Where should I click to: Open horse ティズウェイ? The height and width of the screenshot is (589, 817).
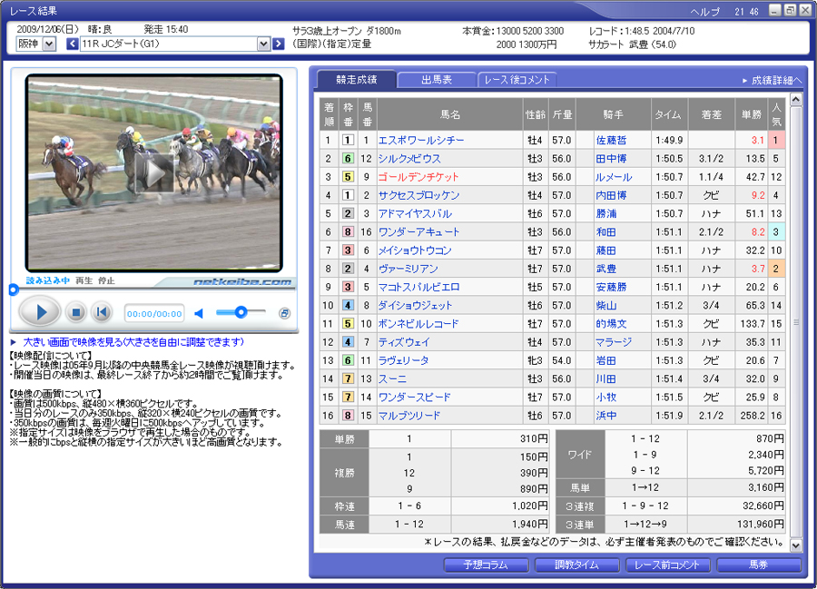[x=404, y=342]
